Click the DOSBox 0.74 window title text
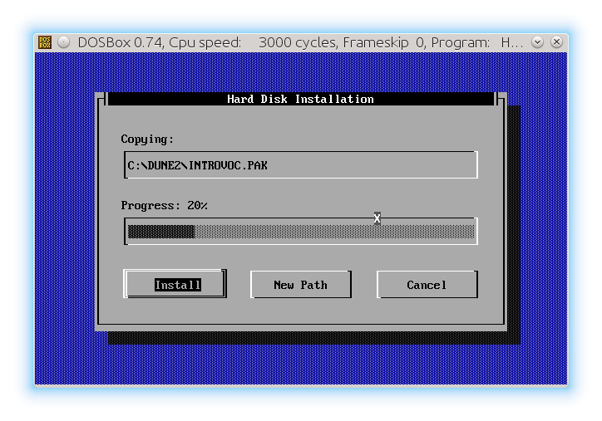Image resolution: width=602 pixels, height=421 pixels. coord(300,42)
